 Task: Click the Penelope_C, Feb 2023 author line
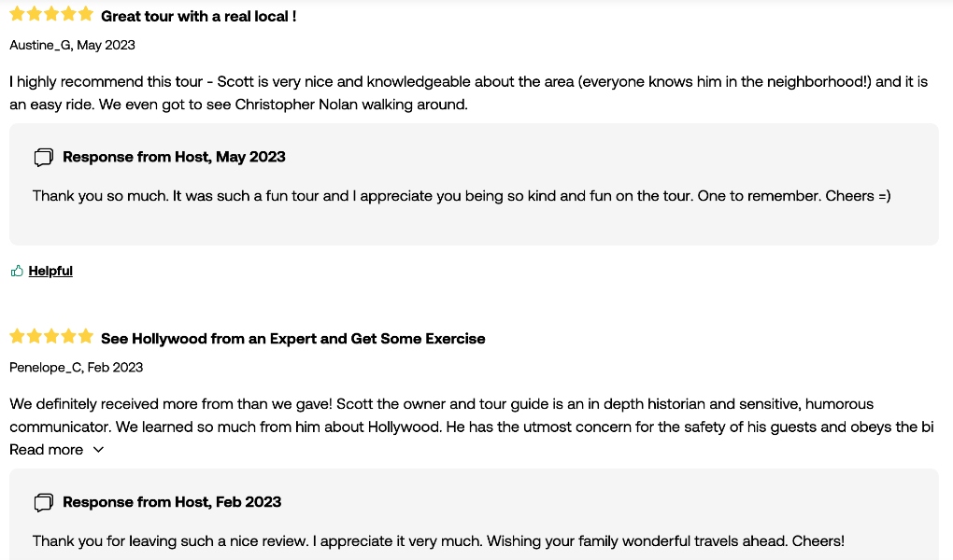[x=76, y=368]
